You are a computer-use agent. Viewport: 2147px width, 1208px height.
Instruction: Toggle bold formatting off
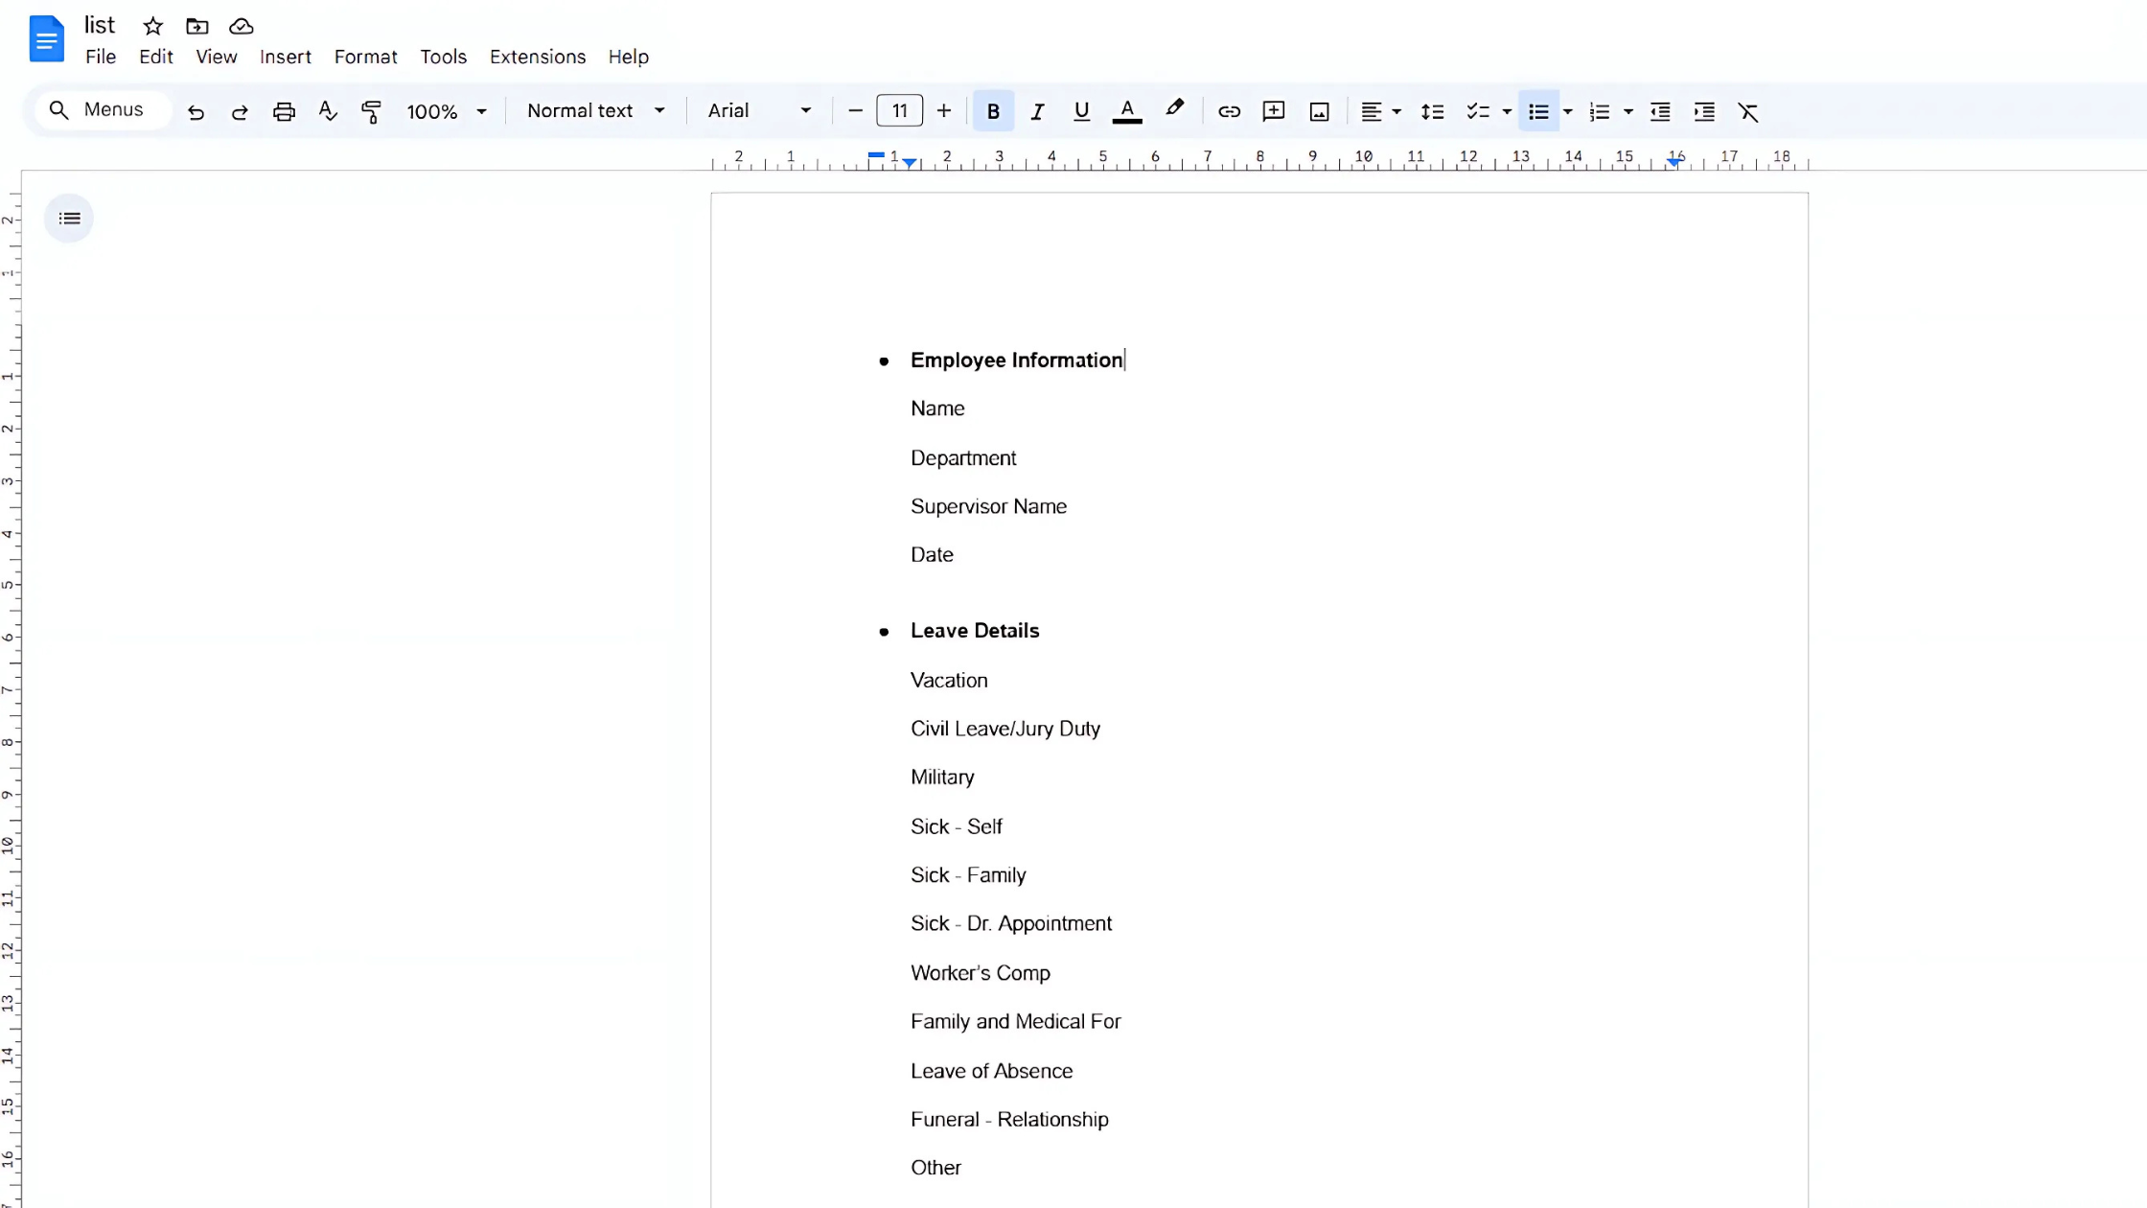click(x=993, y=112)
